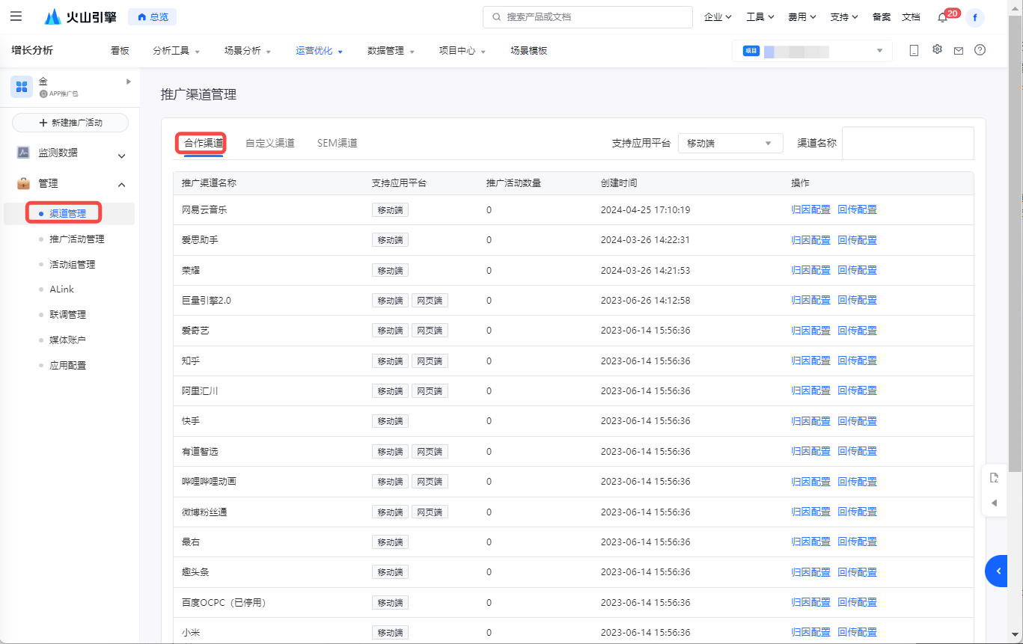The height and width of the screenshot is (644, 1023).
Task: Focus the product and docs search box
Action: point(587,16)
